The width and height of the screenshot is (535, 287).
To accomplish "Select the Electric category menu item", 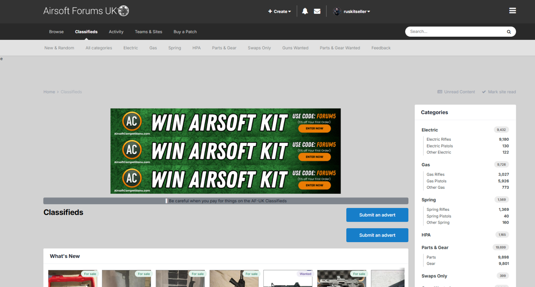I will pyautogui.click(x=131, y=48).
